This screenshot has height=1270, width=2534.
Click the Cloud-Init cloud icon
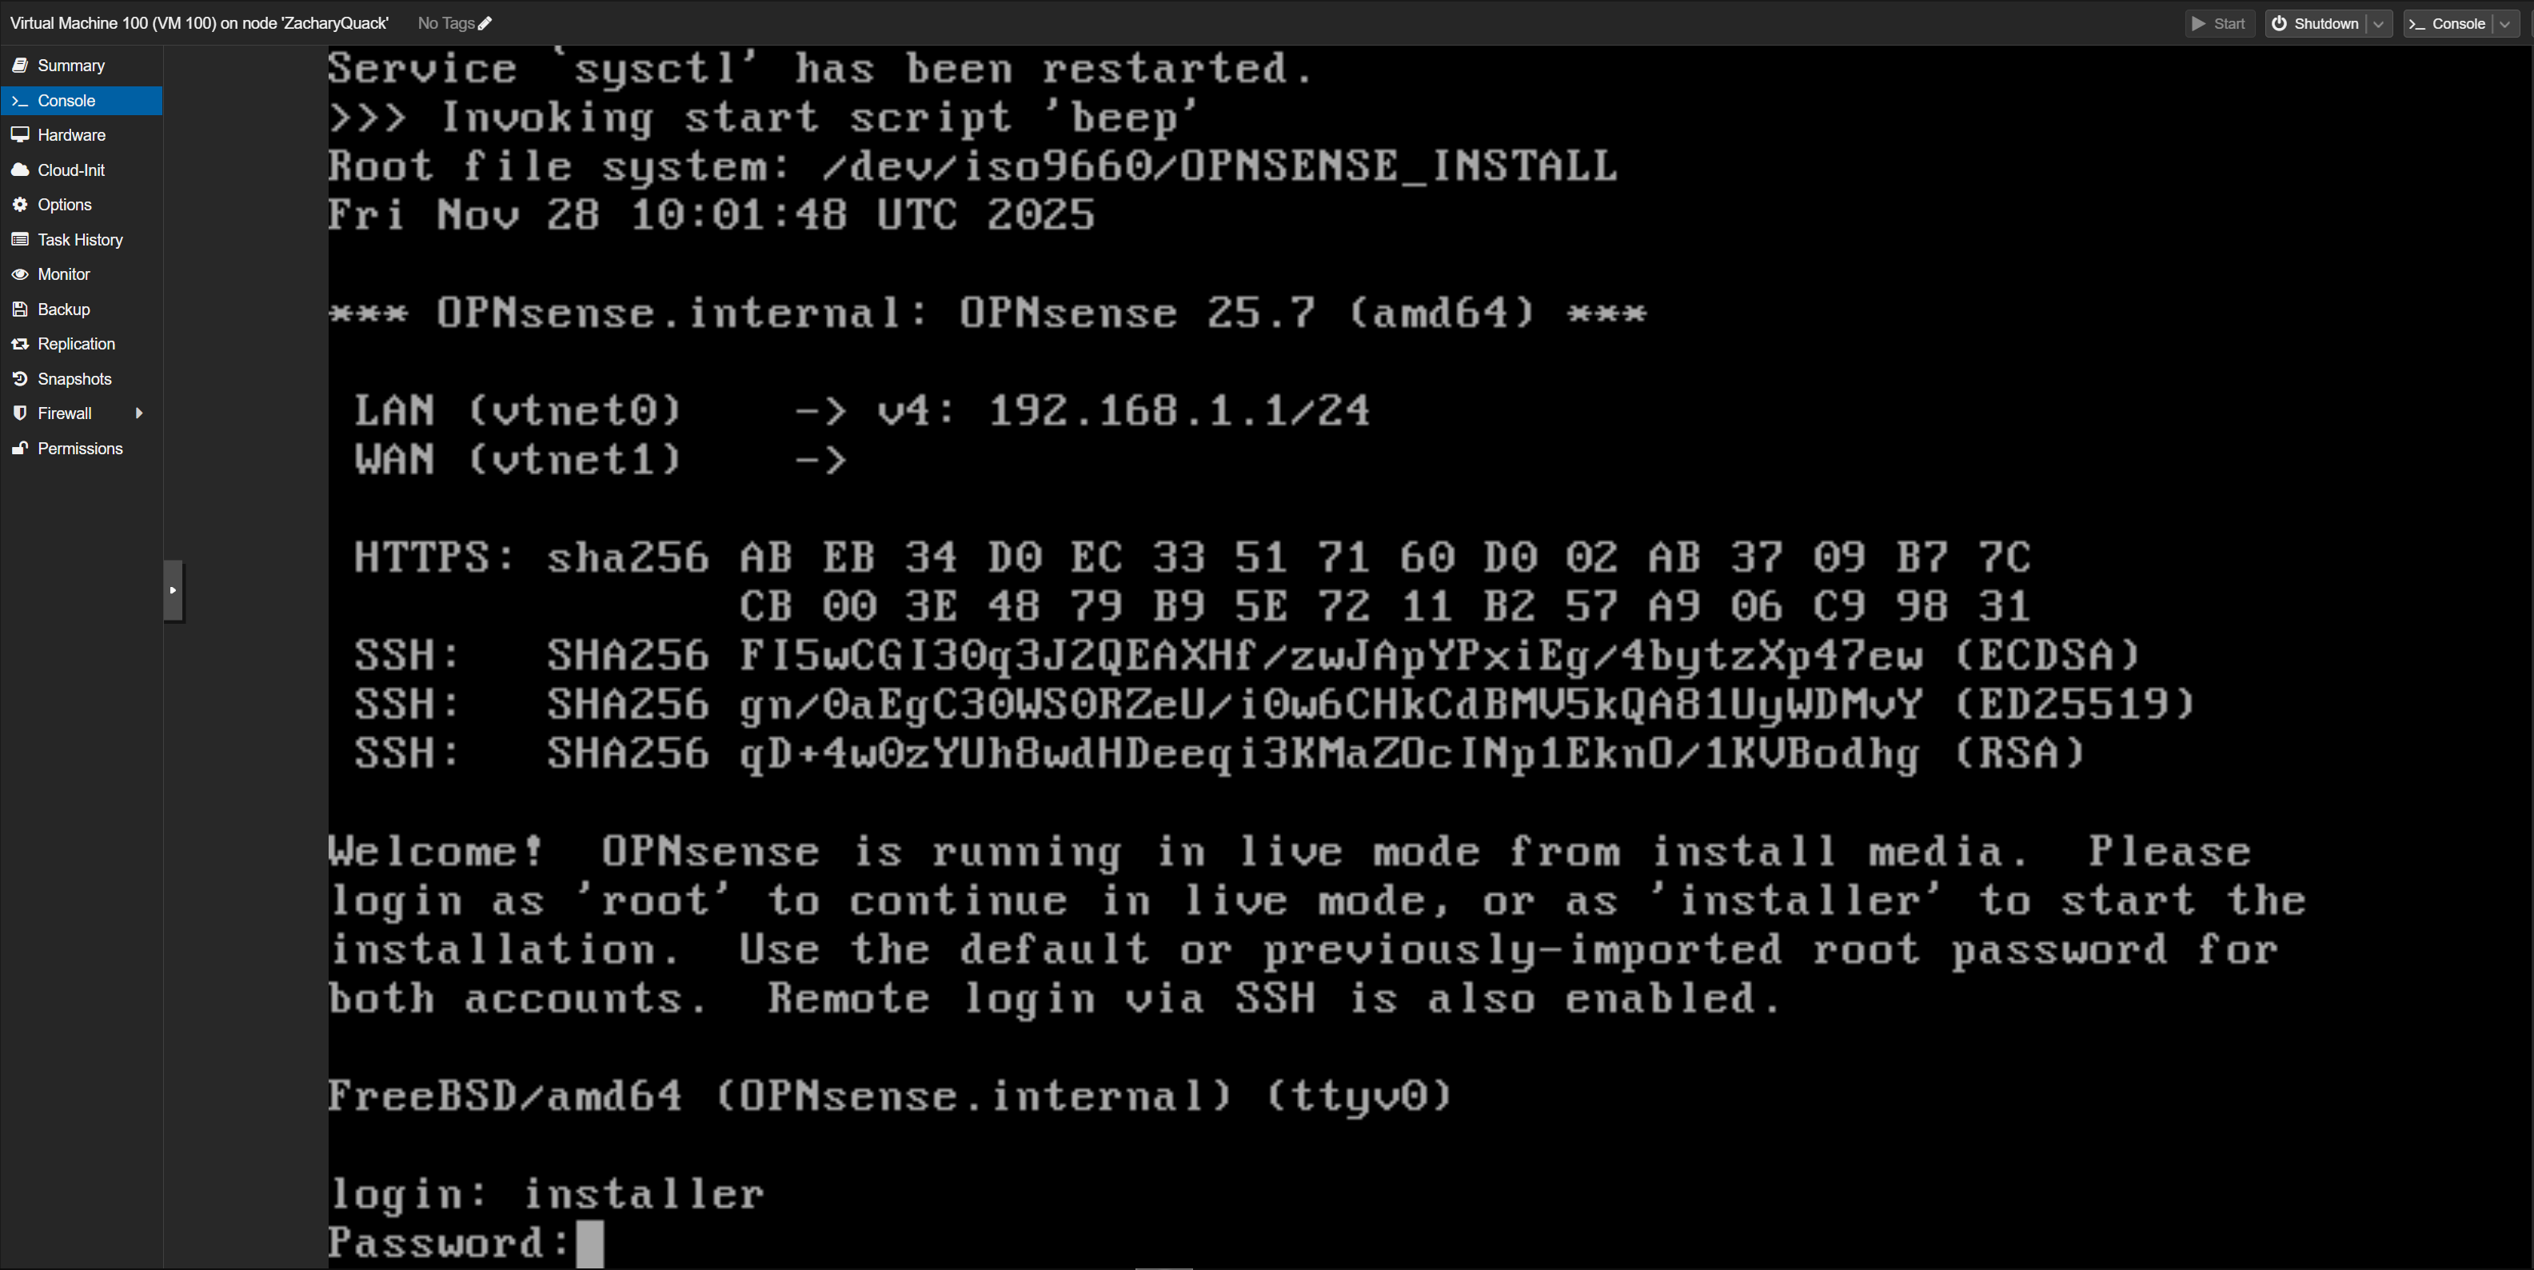pyautogui.click(x=20, y=170)
